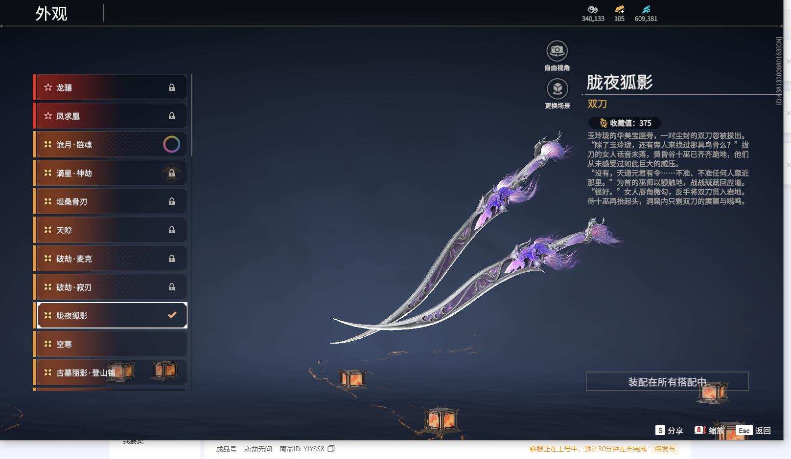The image size is (791, 459).
Task: Click the lock icon on 坦桑骨刃 row
Action: (x=172, y=201)
